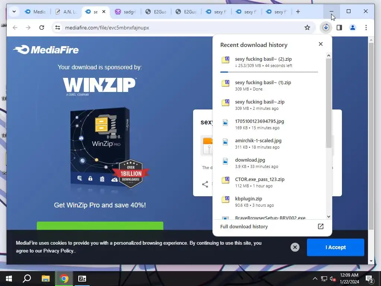Open Windows search on the taskbar
This screenshot has width=381, height=286.
point(27,279)
